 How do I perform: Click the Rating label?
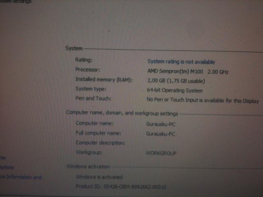click(84, 60)
